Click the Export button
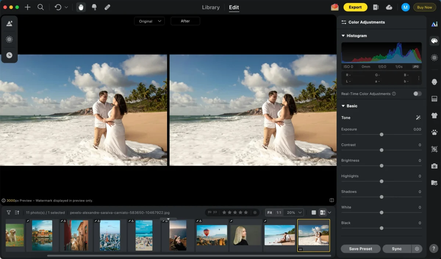Screen dimensions: 441x259 pos(355,7)
